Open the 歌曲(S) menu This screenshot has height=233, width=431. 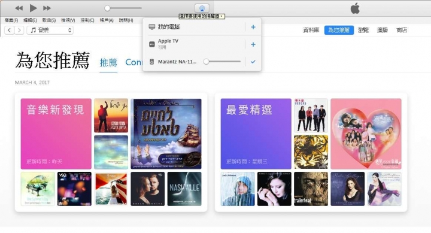point(49,20)
